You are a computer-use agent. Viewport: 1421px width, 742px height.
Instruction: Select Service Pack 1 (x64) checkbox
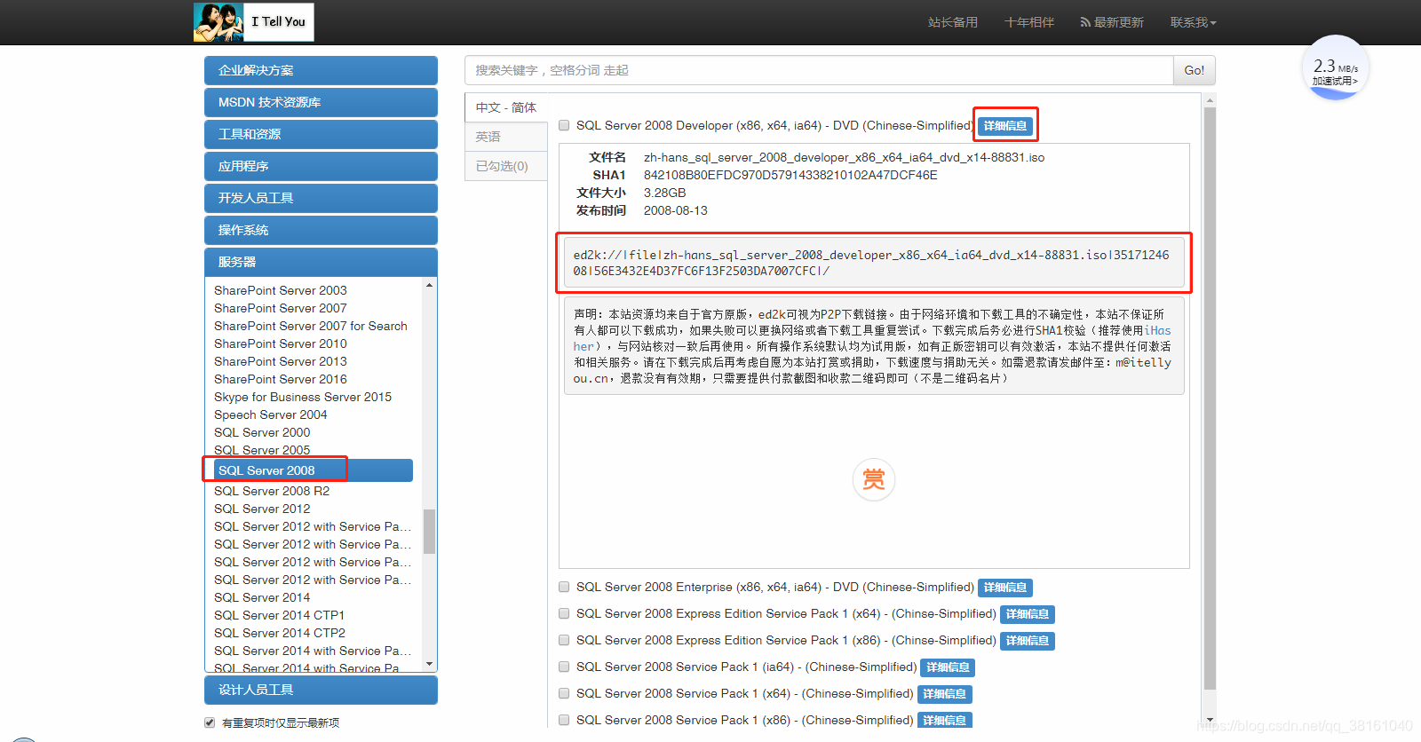(564, 693)
